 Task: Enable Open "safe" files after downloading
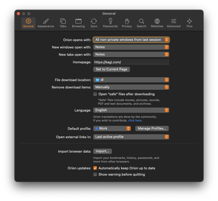(x=95, y=94)
